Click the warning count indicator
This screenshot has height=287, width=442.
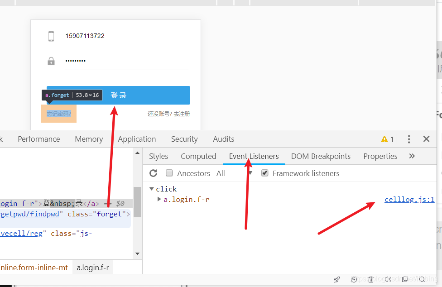coord(387,139)
